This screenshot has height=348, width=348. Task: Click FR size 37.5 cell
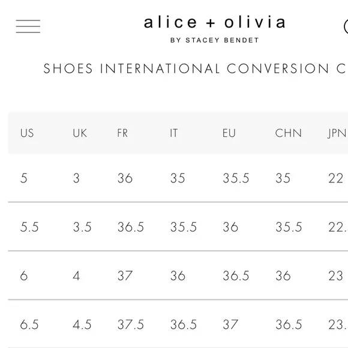click(x=131, y=325)
